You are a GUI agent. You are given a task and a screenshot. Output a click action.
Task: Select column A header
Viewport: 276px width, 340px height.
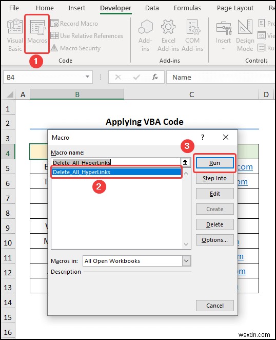coord(23,95)
